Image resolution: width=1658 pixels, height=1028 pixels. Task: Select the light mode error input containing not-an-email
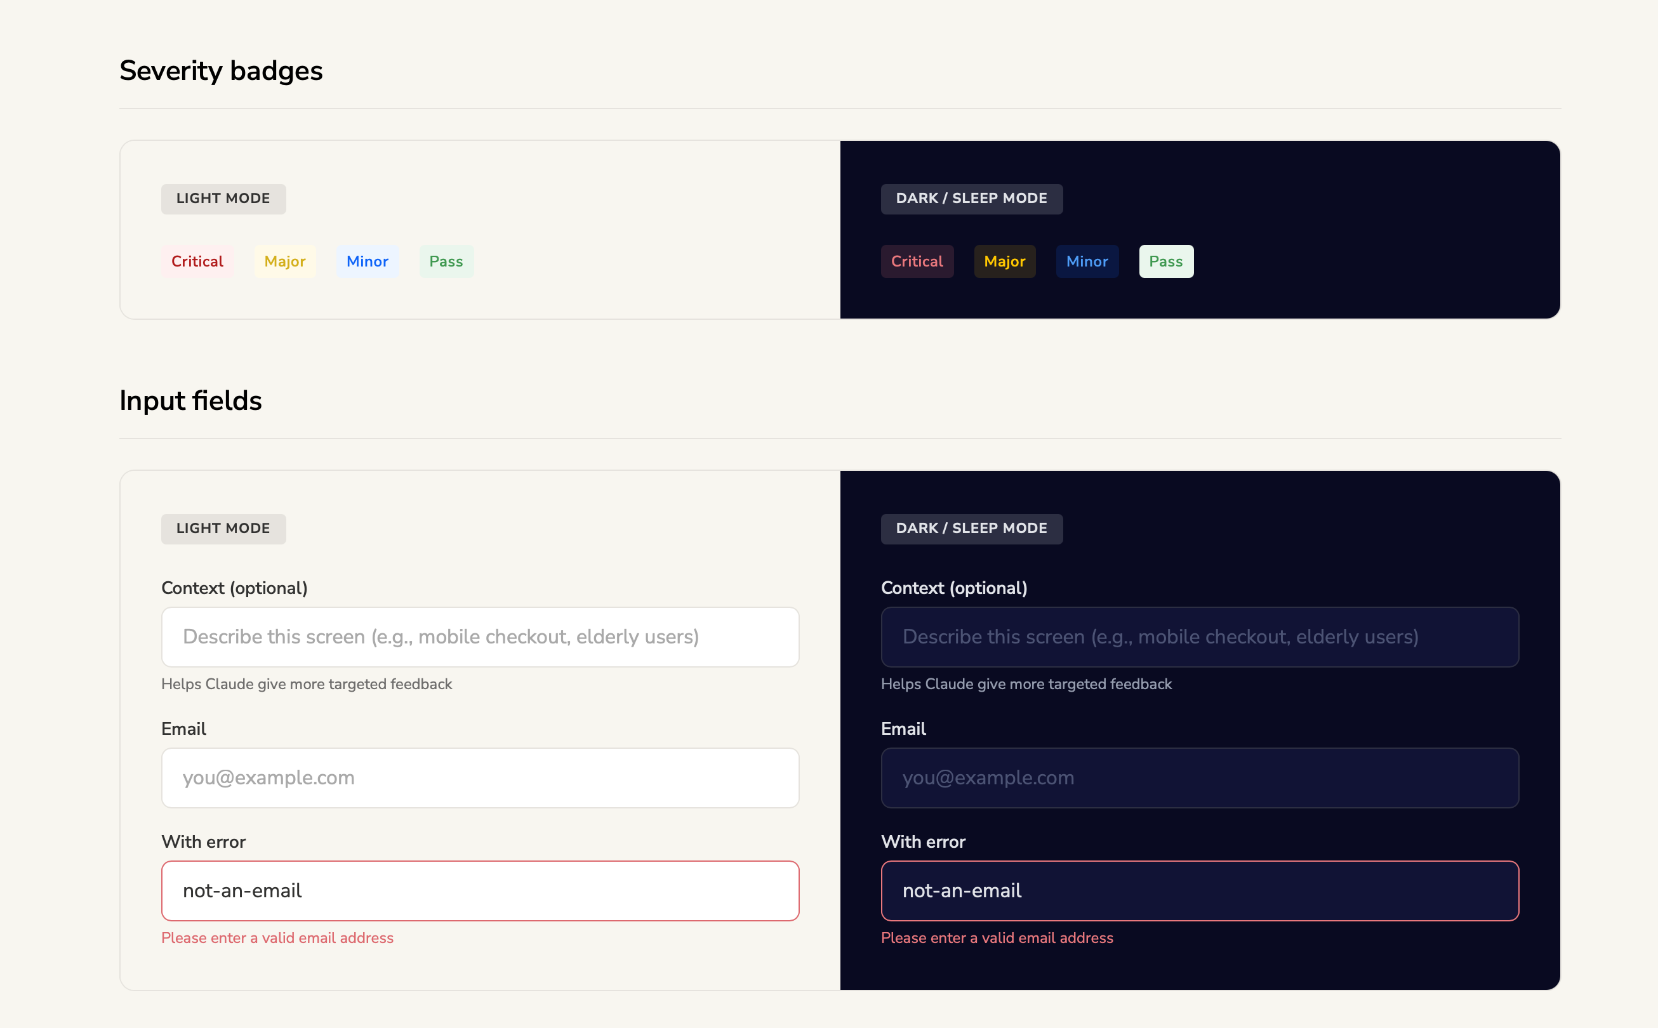coord(479,891)
